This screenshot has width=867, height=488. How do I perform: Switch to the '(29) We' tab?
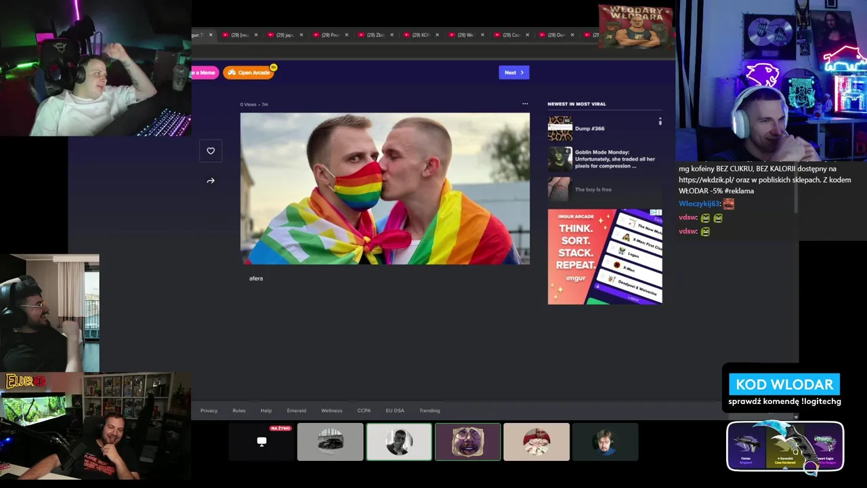tap(466, 35)
